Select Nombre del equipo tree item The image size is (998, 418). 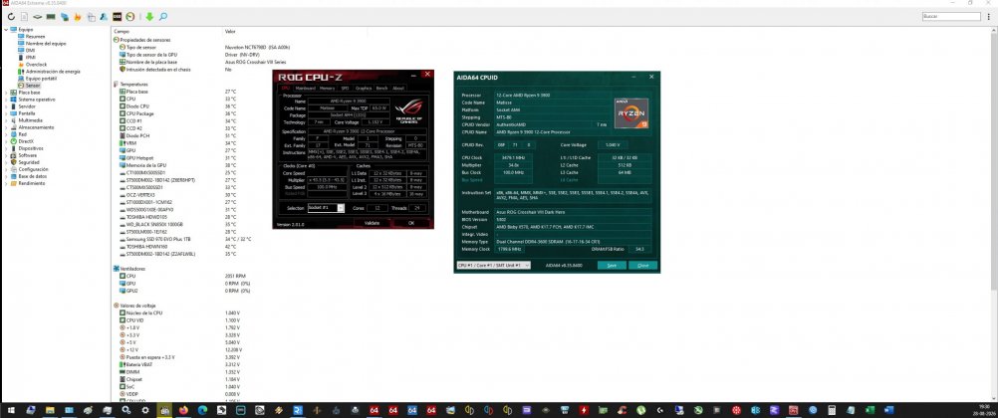tap(45, 43)
